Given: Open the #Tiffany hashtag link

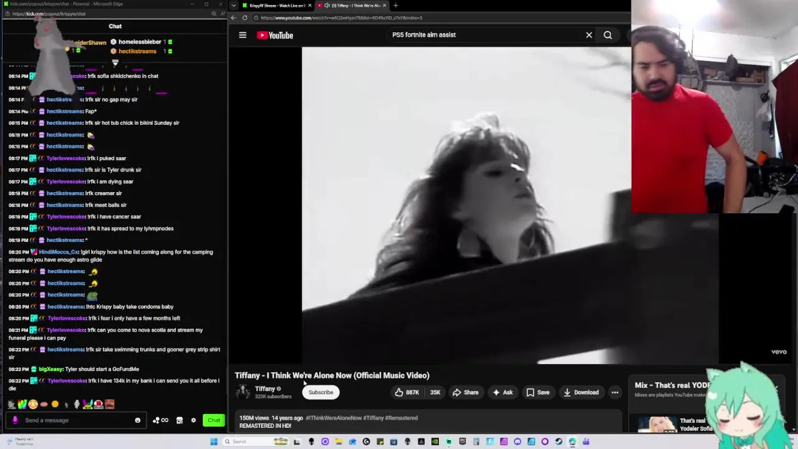Looking at the screenshot, I should (372, 418).
